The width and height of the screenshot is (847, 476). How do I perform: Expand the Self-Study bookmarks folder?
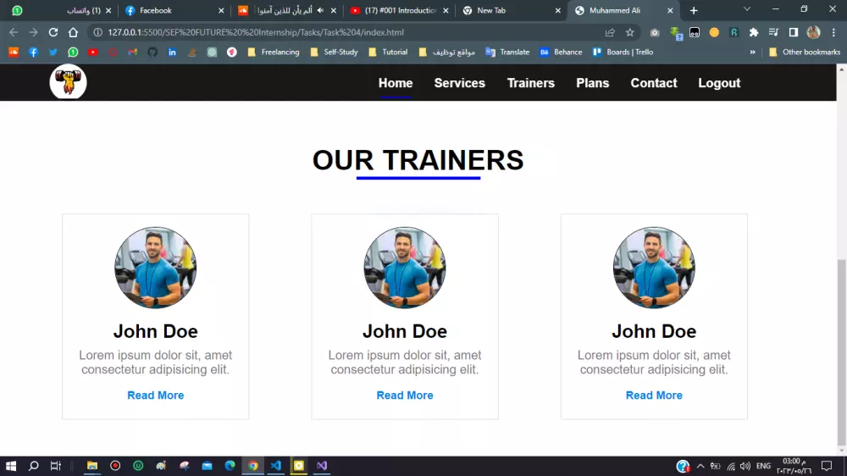tap(335, 53)
